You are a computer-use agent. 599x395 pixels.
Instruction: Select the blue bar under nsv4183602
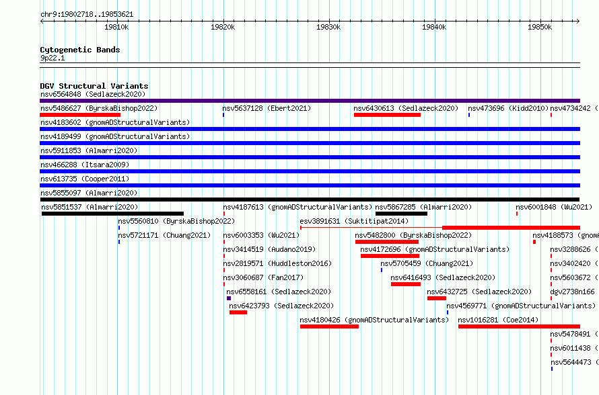[x=310, y=129]
